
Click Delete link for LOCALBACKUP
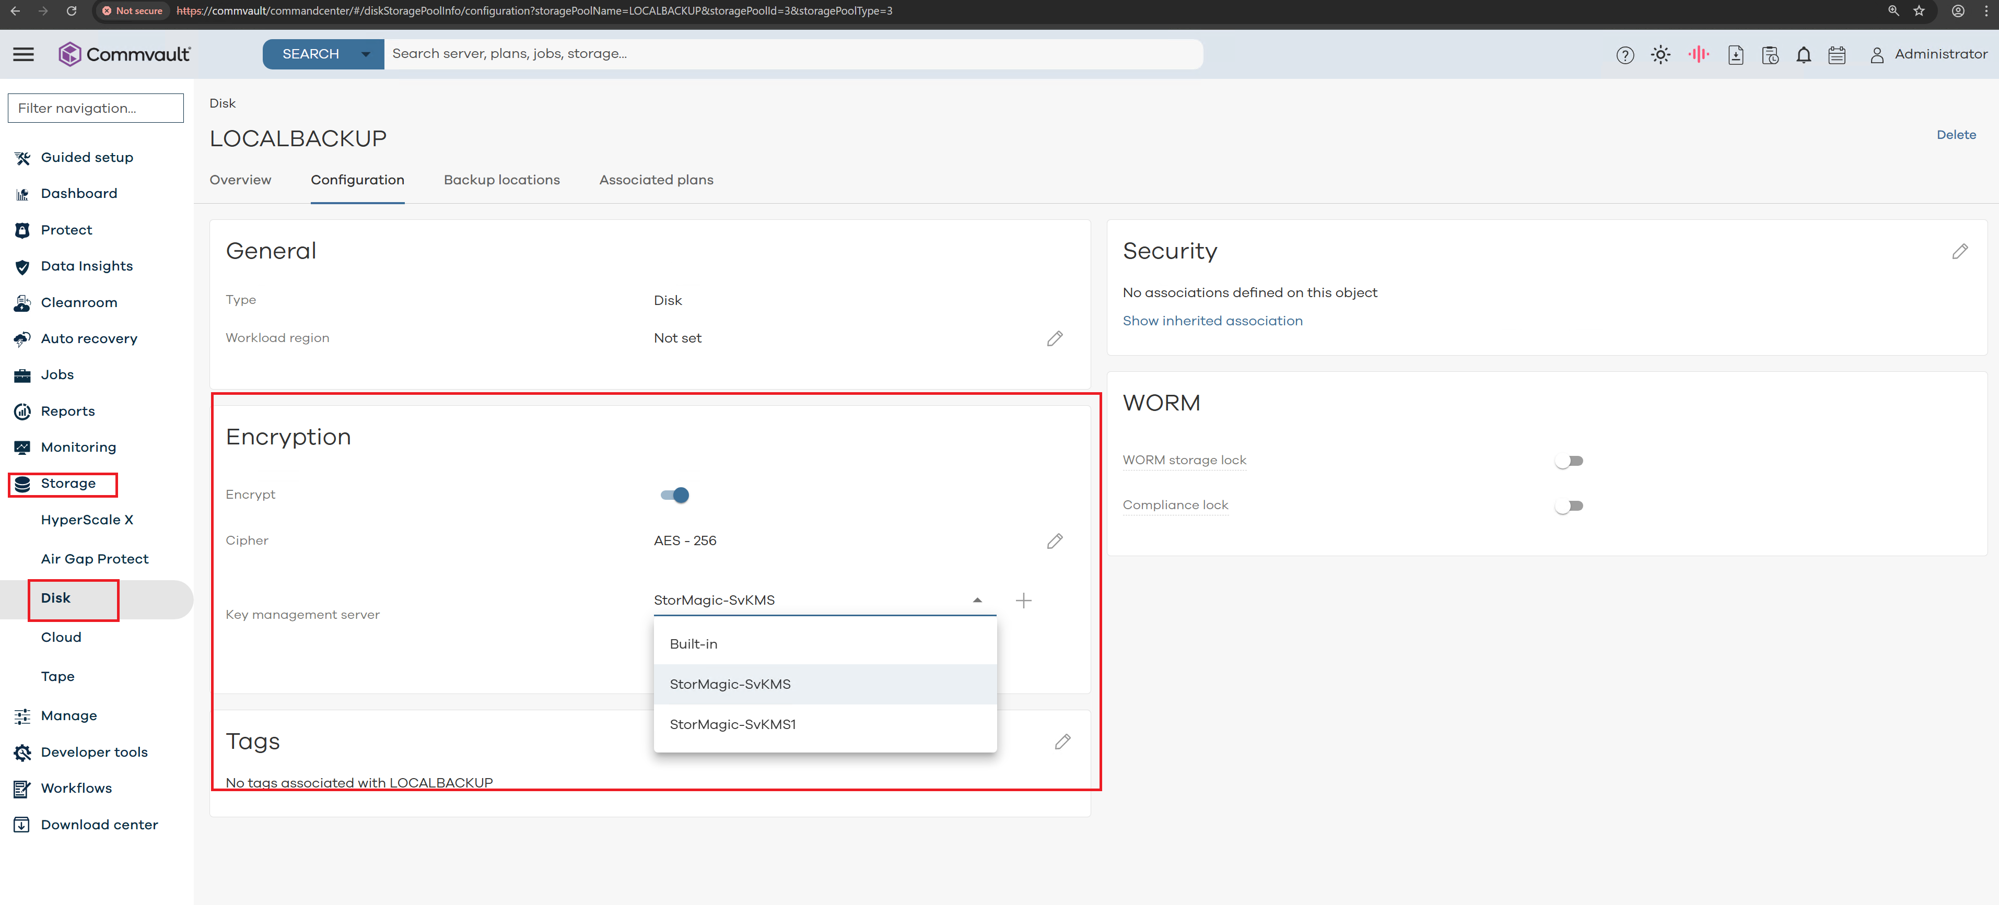(x=1956, y=135)
